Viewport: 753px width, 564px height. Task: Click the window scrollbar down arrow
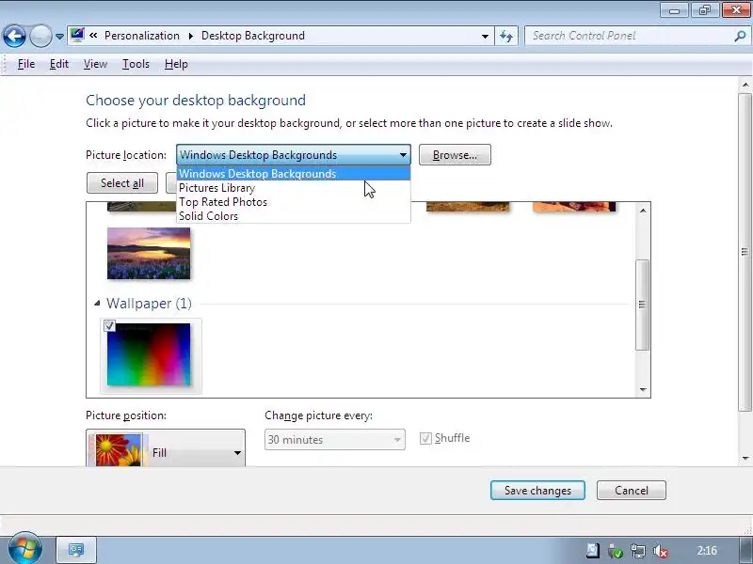pos(745,459)
